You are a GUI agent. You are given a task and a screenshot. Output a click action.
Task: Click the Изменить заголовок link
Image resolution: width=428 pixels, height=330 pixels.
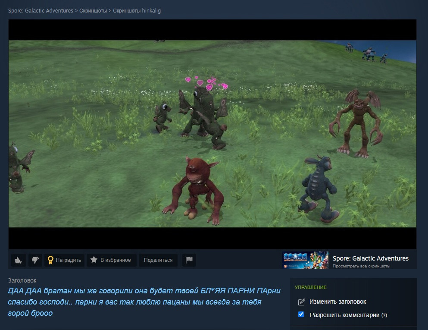pyautogui.click(x=337, y=302)
